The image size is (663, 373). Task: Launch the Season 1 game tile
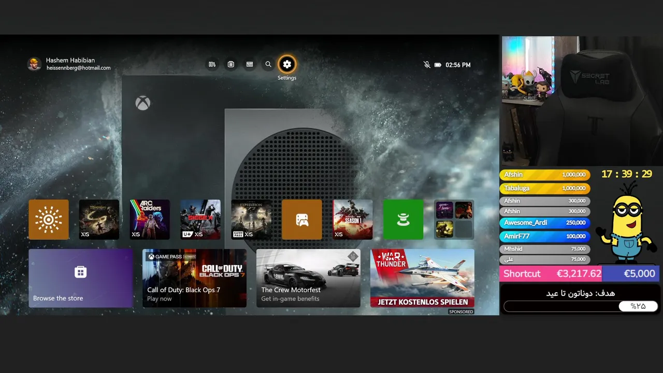353,220
